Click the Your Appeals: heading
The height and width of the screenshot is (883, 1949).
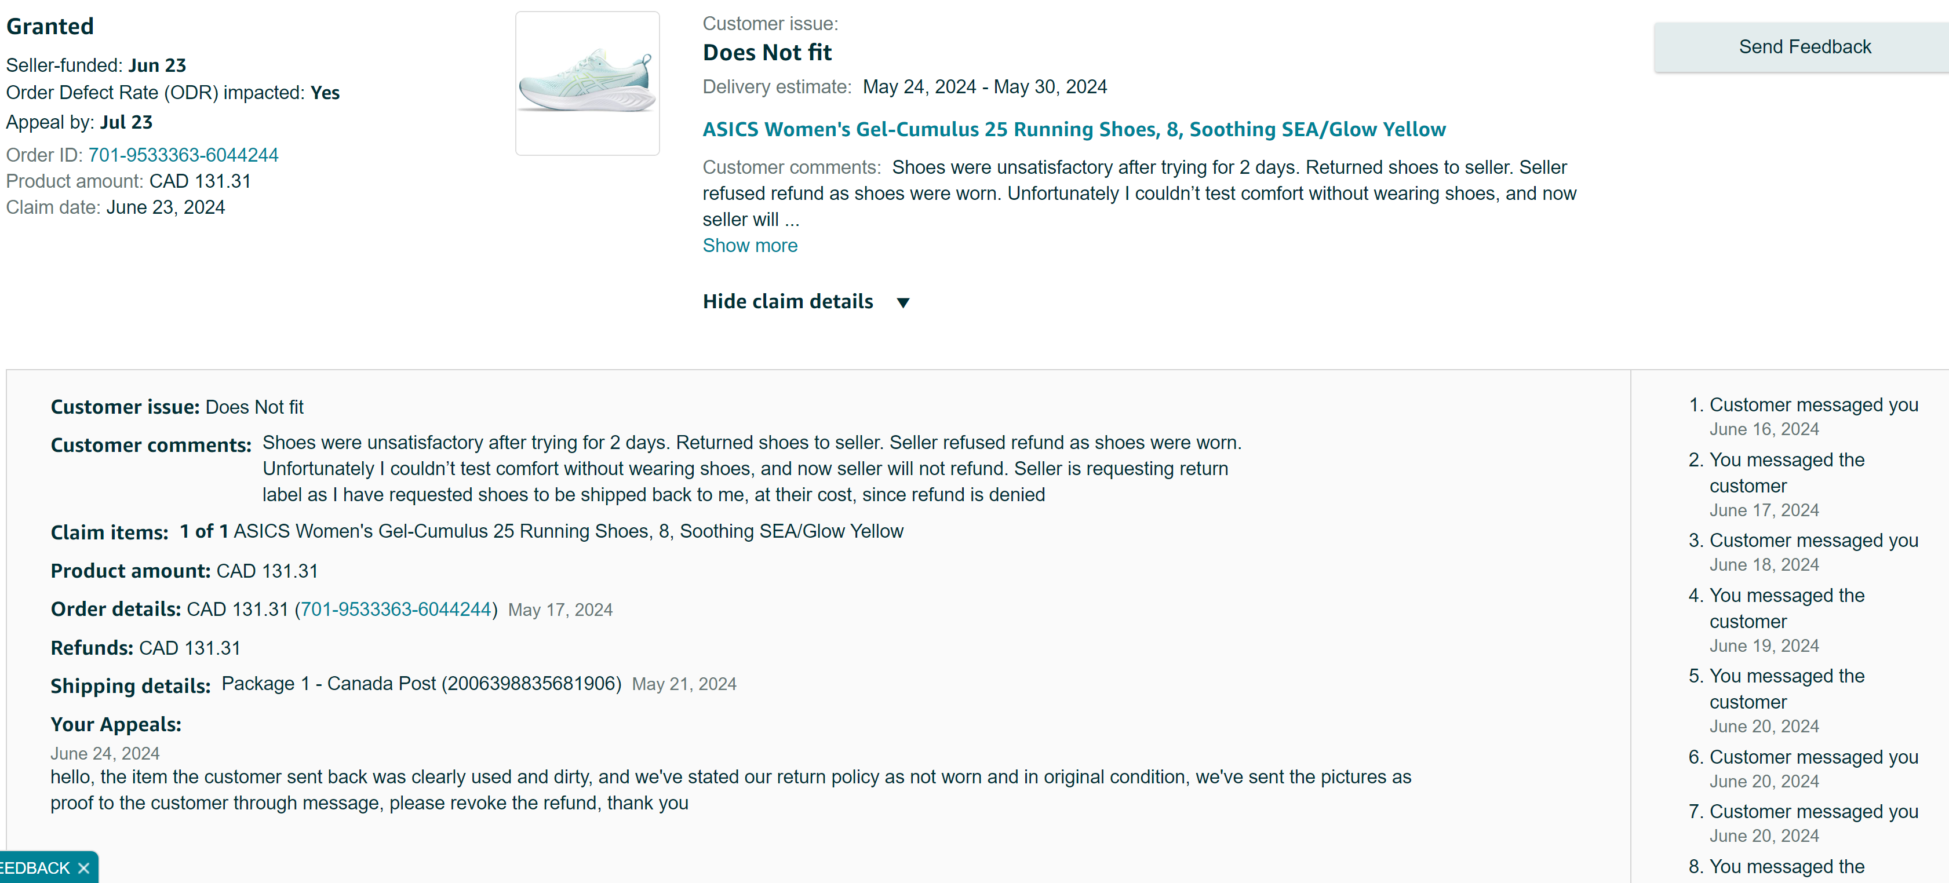(116, 725)
